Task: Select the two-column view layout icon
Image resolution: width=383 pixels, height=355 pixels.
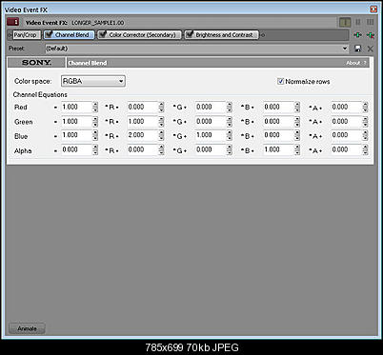Action: pyautogui.click(x=358, y=22)
